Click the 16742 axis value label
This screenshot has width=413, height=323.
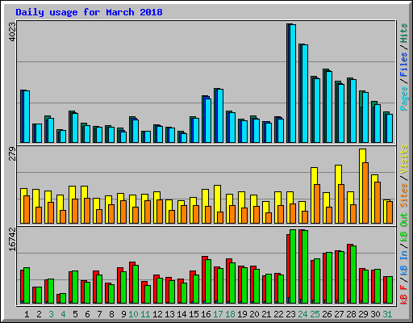(12, 239)
